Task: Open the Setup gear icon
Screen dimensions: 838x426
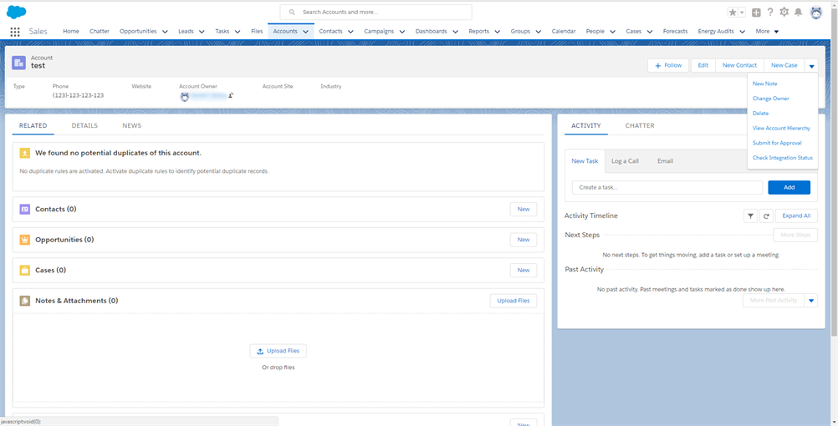Action: [x=784, y=12]
